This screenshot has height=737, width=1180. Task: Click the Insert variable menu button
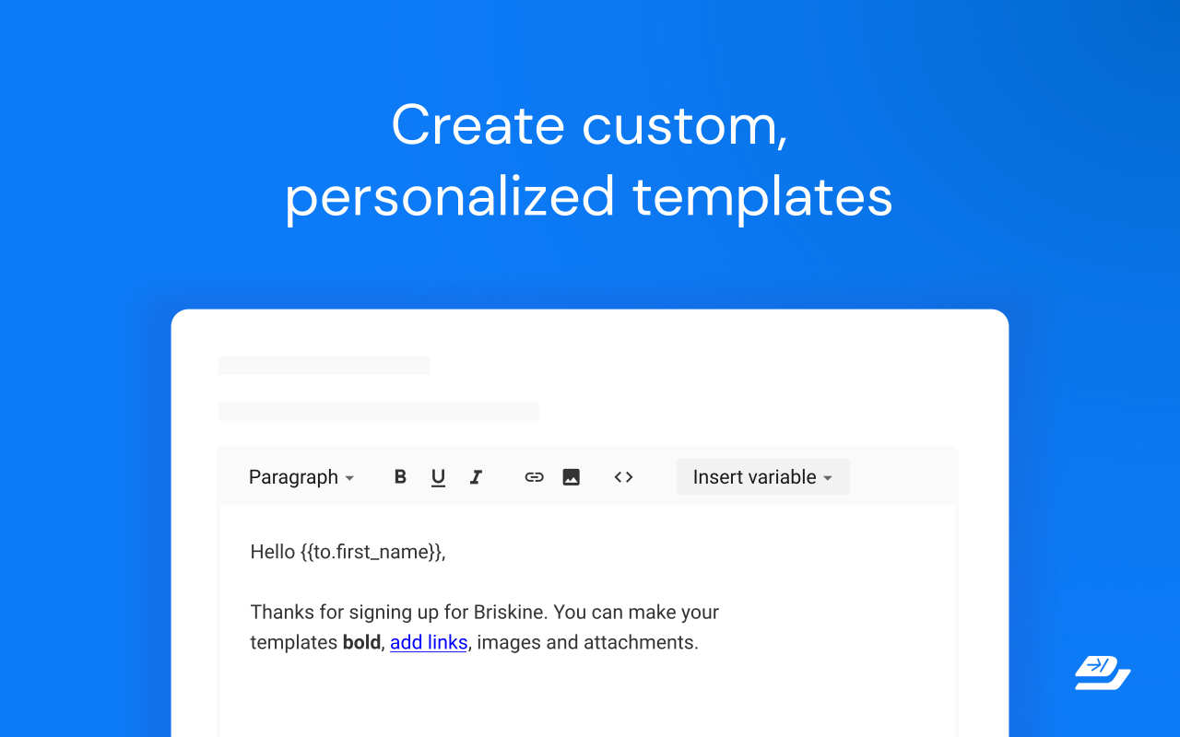762,476
